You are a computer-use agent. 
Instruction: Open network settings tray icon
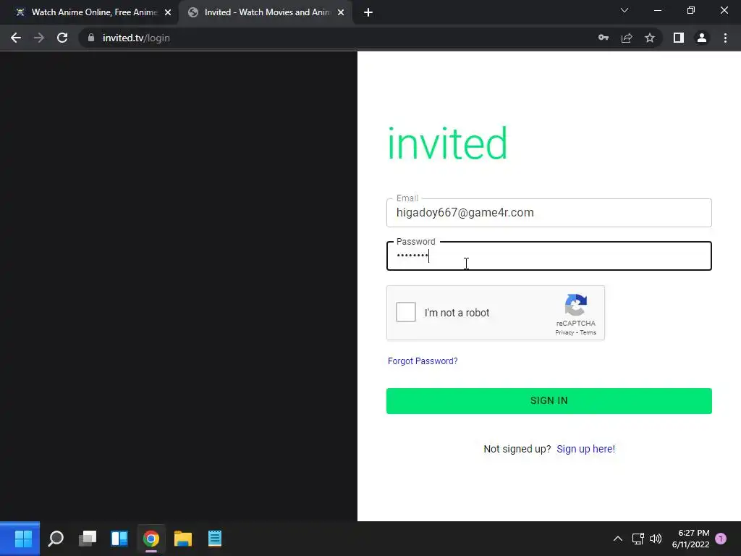click(x=638, y=539)
